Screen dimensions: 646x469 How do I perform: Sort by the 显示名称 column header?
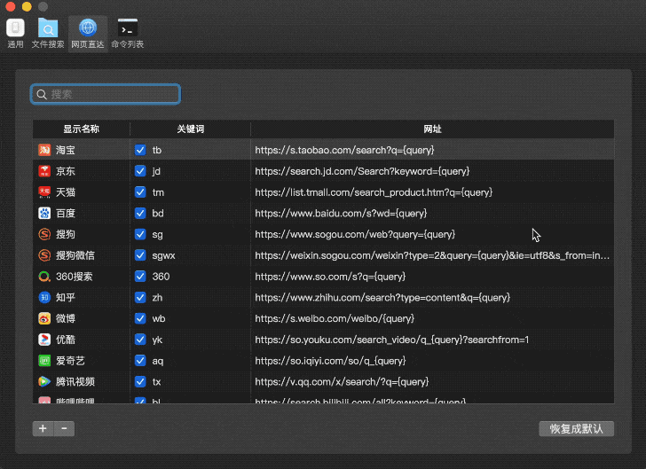point(81,129)
